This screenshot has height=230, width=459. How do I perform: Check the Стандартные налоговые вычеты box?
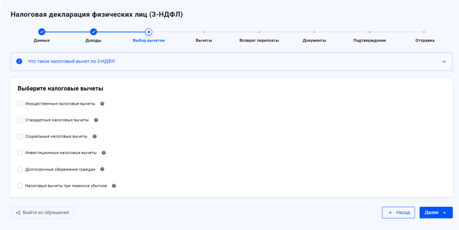[20, 120]
